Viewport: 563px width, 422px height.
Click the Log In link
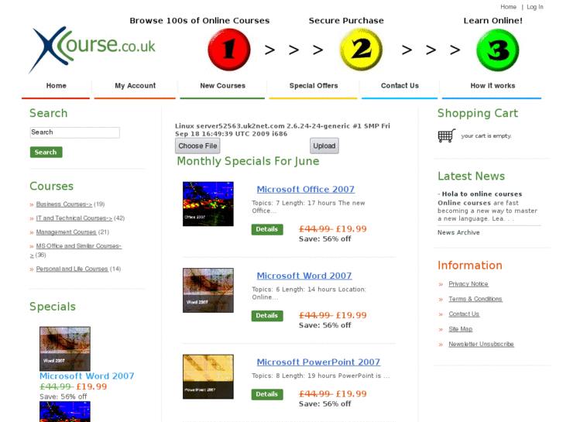[x=534, y=7]
